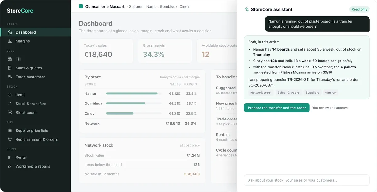
Task: Open Workshop & repairs wrench icon
Action: 10,166
